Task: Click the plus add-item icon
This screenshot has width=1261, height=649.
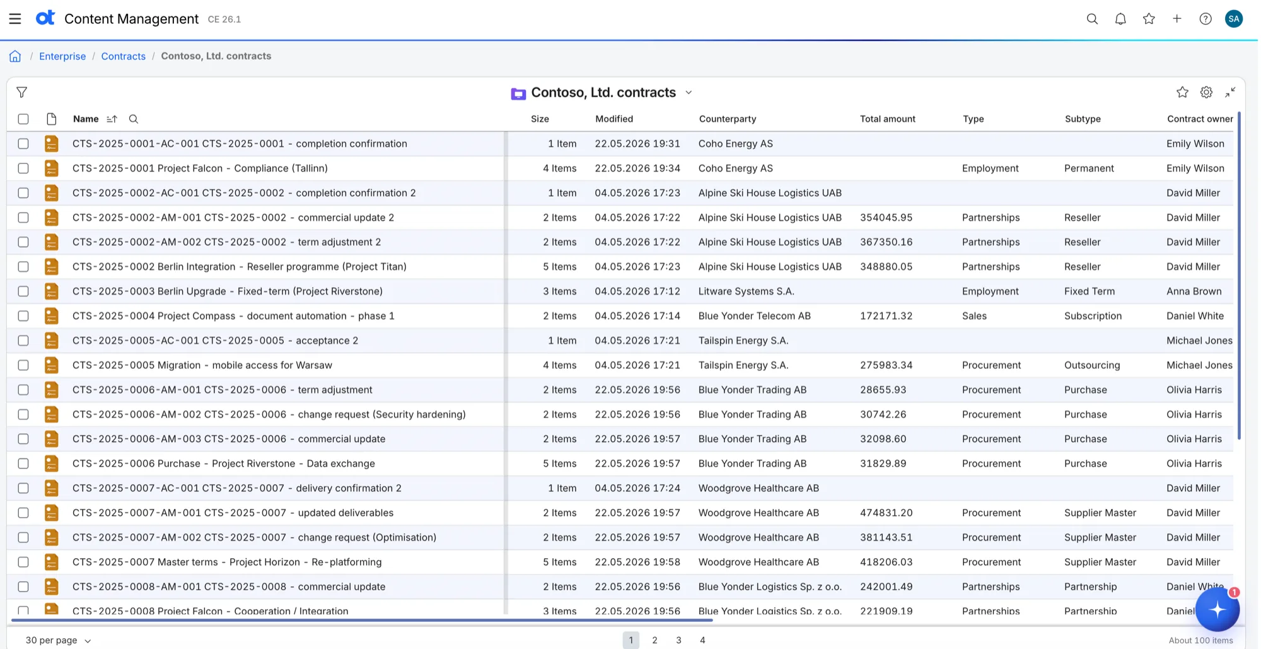Action: 1177,19
